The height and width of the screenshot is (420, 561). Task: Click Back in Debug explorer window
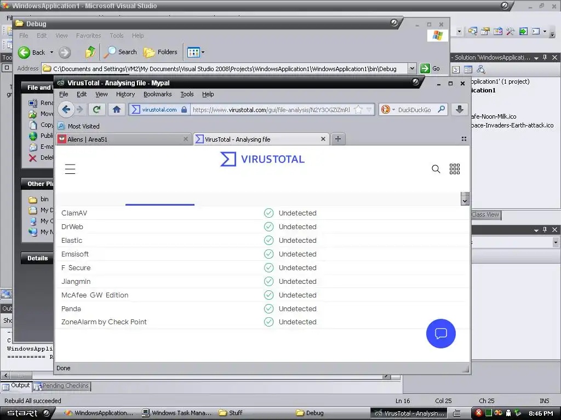32,52
